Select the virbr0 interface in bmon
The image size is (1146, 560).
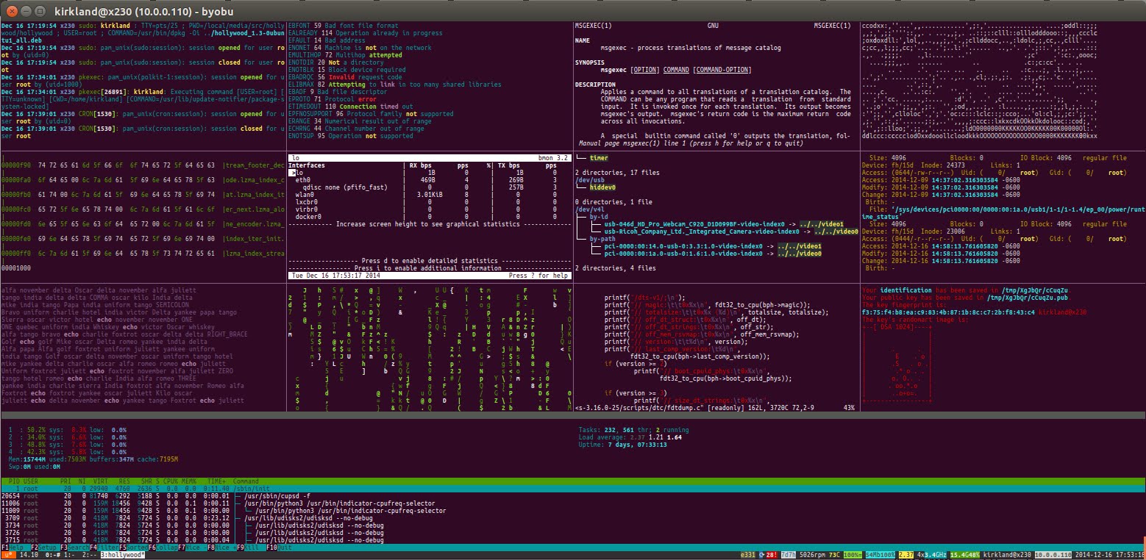pos(307,209)
